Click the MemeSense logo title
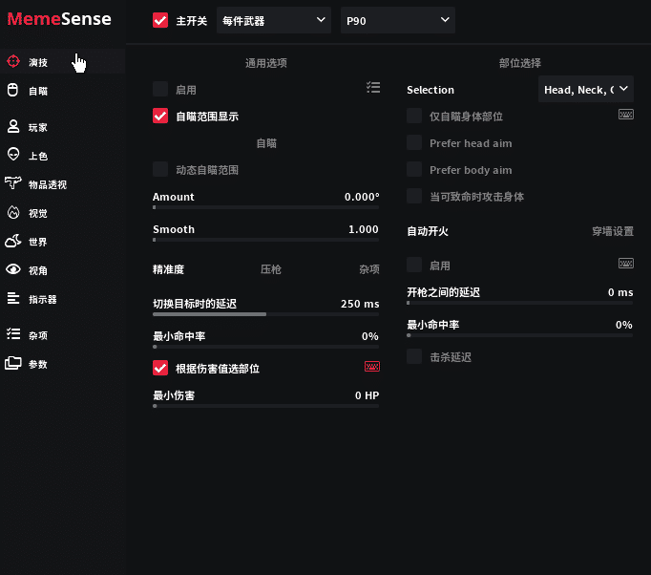Screen dimensions: 651x575 click(59, 19)
